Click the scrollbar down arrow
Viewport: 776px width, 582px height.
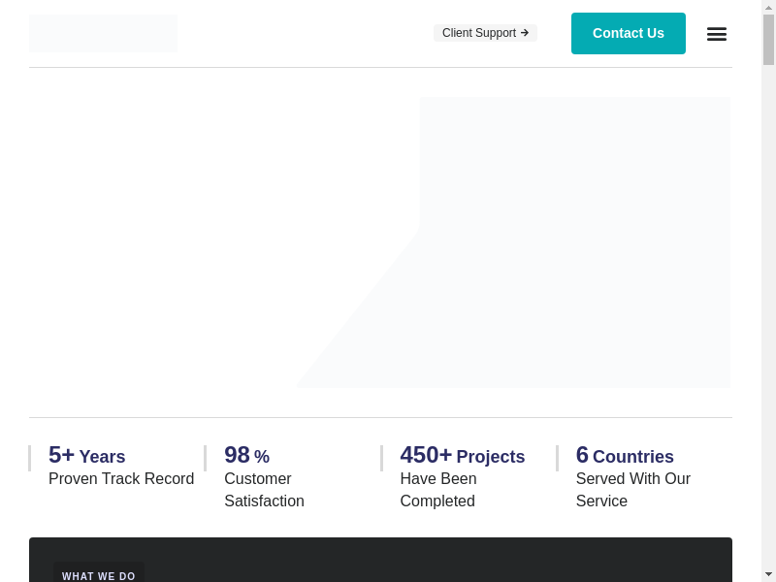point(768,573)
